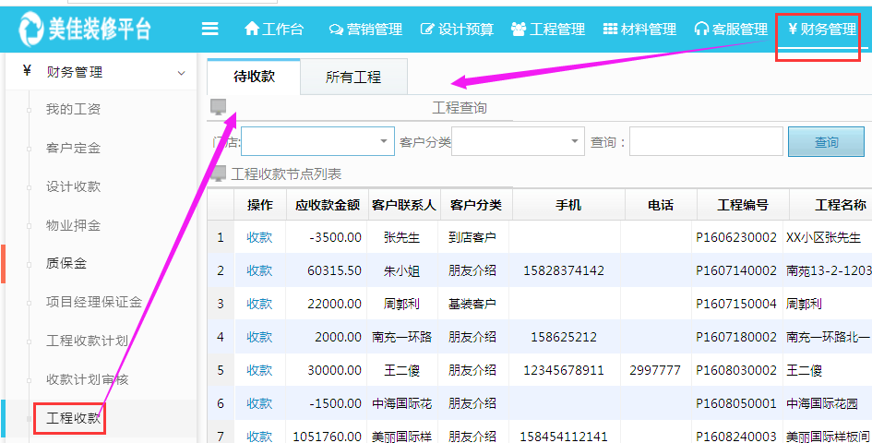Click 收款 link for 朱小姐 row
This screenshot has height=443, width=872.
[259, 270]
